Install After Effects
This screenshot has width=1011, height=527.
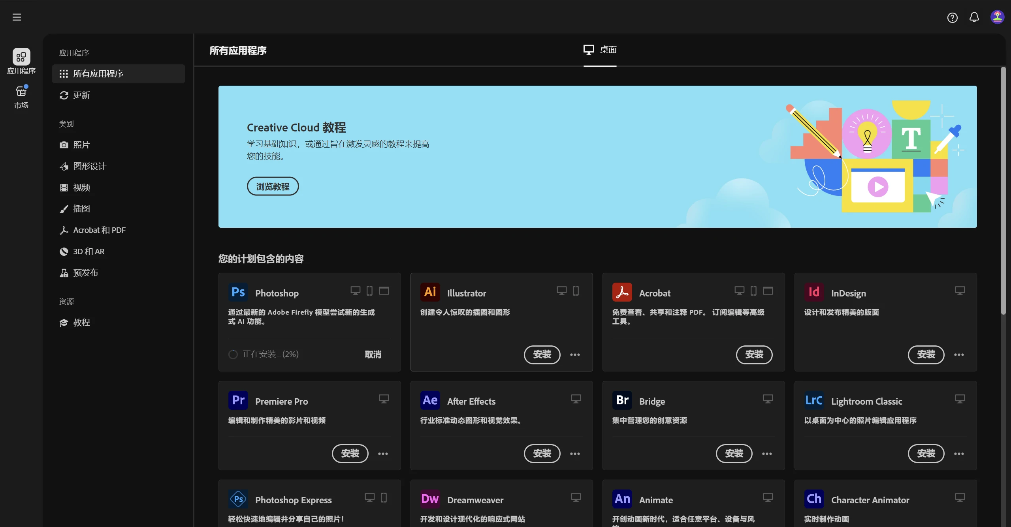(x=542, y=454)
